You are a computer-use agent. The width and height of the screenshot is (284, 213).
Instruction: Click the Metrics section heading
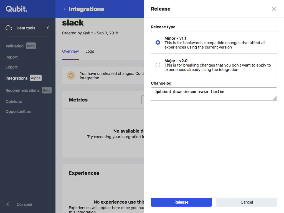point(78,100)
